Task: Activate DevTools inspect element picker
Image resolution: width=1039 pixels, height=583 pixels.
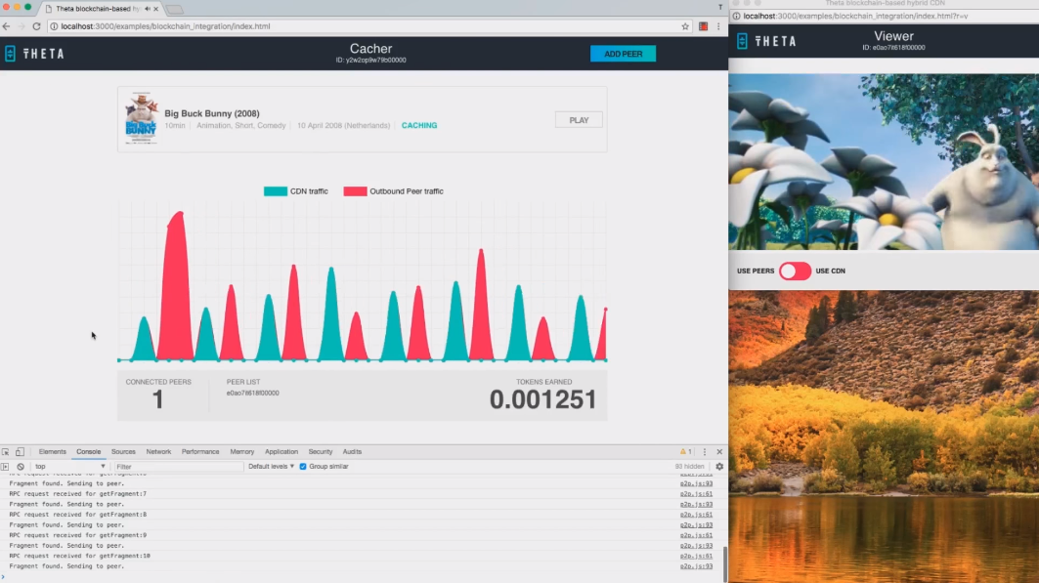Action: [x=5, y=452]
